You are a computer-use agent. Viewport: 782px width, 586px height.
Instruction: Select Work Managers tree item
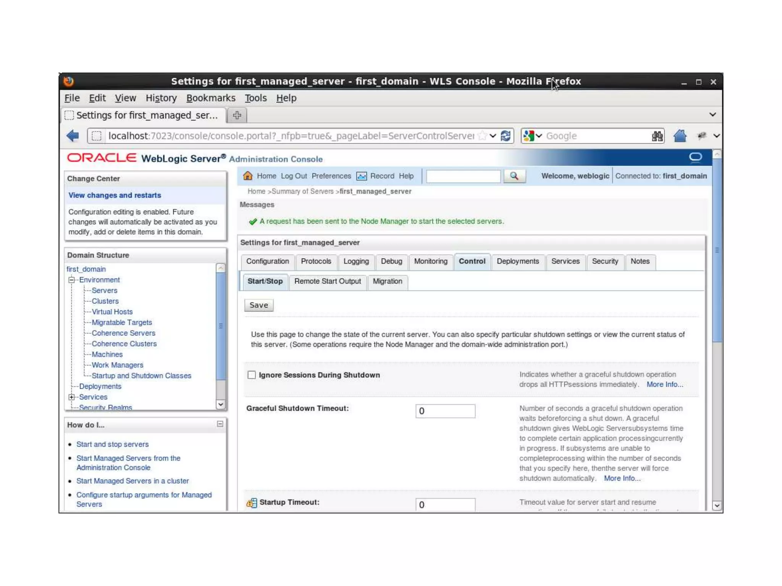(118, 365)
